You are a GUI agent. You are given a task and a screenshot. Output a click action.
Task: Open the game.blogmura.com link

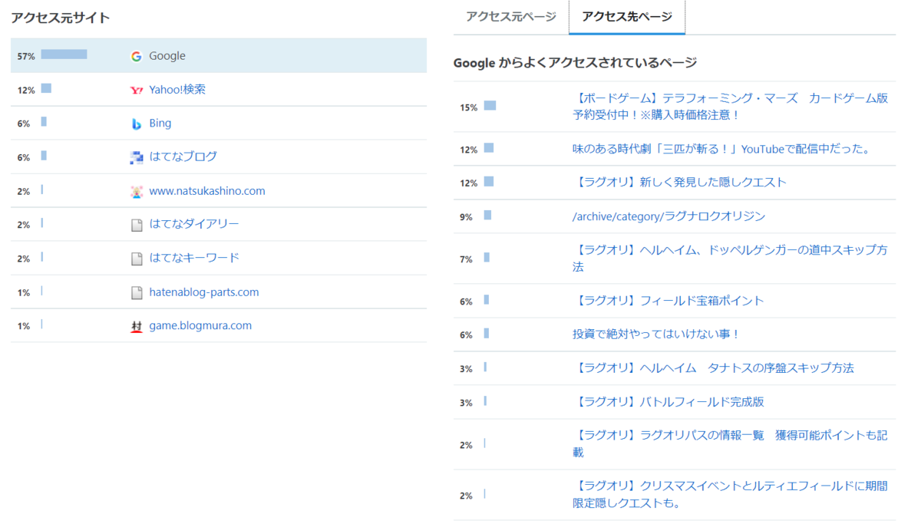pos(200,326)
